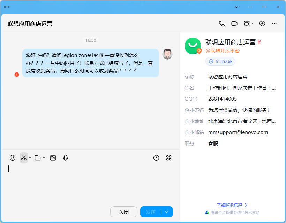286x223 pixels.
Task: Click the voice message microphone icon
Action: point(66,158)
